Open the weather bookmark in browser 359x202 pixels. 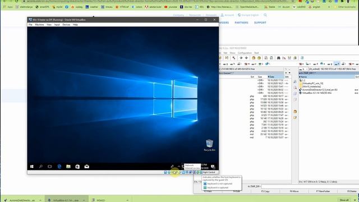pos(92,7)
